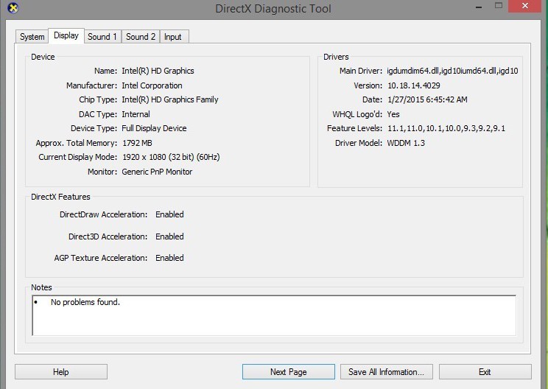Click the 'AGP Texture Acceleration:' label
548x389 pixels.
point(101,258)
